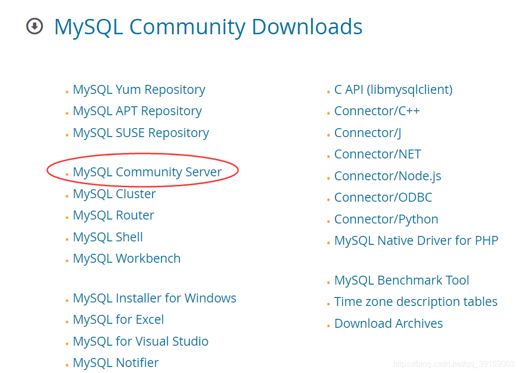Image resolution: width=519 pixels, height=373 pixels.
Task: Click the download circle icon beside the title
Action: [x=35, y=26]
